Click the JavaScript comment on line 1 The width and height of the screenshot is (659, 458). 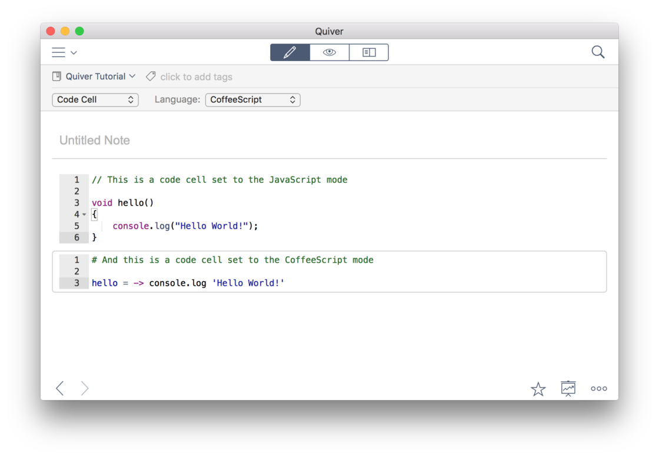(220, 180)
